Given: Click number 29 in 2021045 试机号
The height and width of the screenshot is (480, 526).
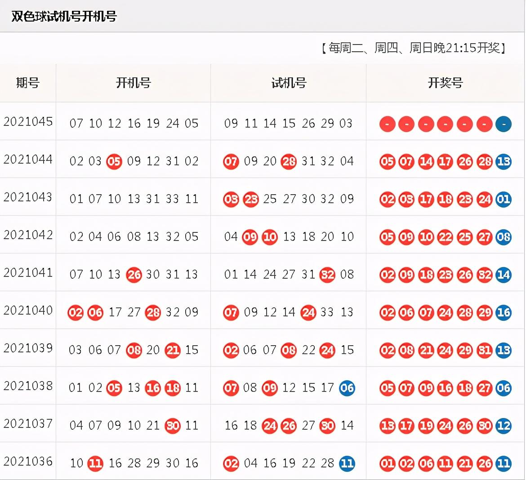Looking at the screenshot, I should tap(327, 124).
